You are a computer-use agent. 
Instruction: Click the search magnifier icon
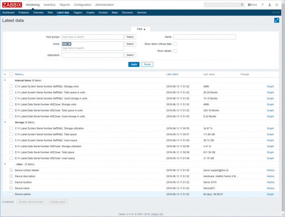tap(242, 5)
